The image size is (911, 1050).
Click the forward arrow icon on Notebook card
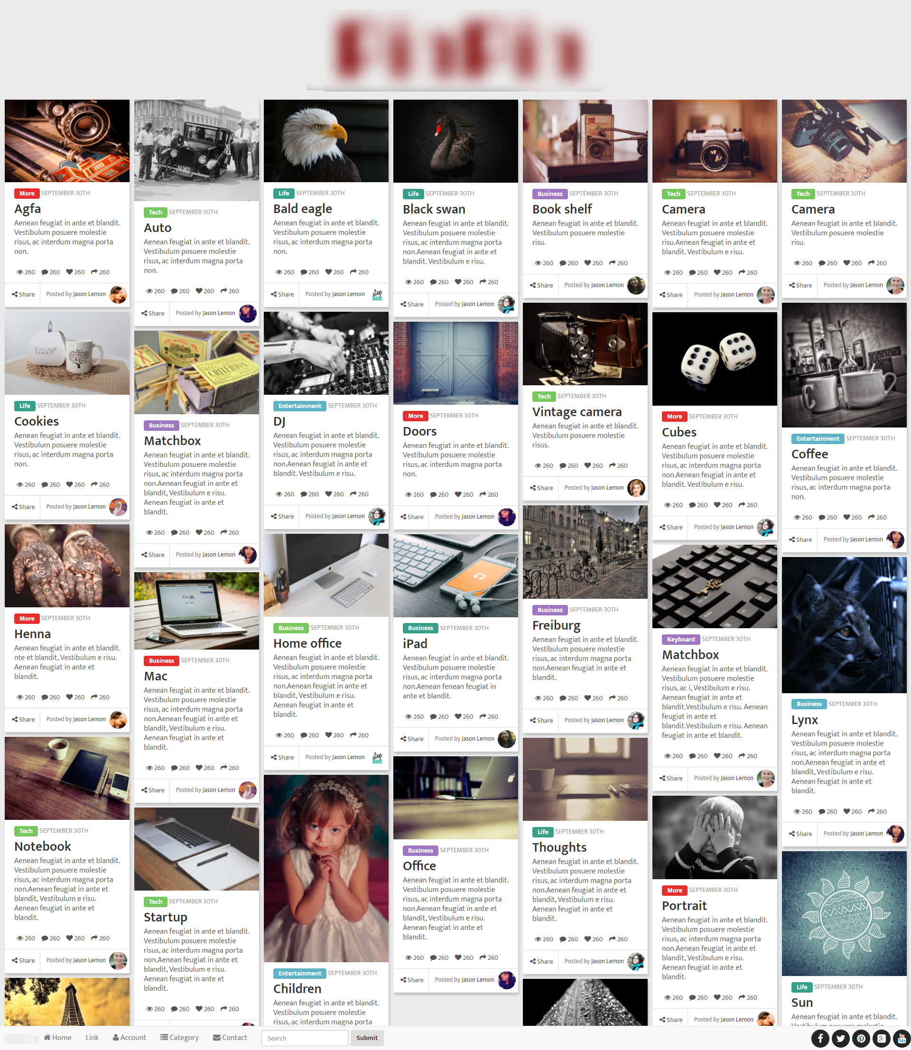[94, 938]
